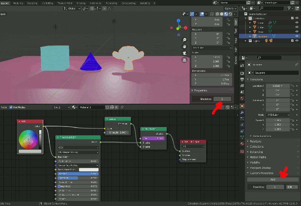Open the viewport shading options dropdown
The image size is (301, 206).
[234, 14]
